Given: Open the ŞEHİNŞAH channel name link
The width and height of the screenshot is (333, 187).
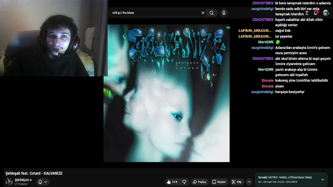Looking at the screenshot, I should [x=22, y=180].
